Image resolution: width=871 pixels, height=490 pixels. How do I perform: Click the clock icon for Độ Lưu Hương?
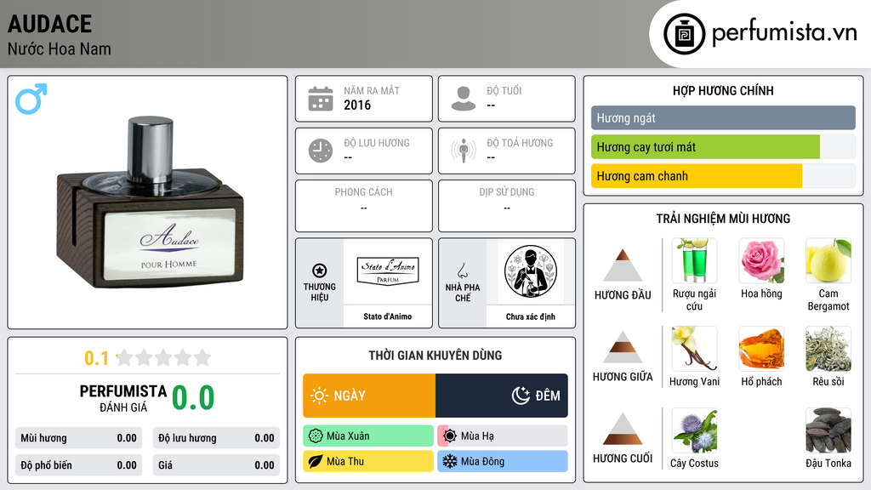(321, 151)
